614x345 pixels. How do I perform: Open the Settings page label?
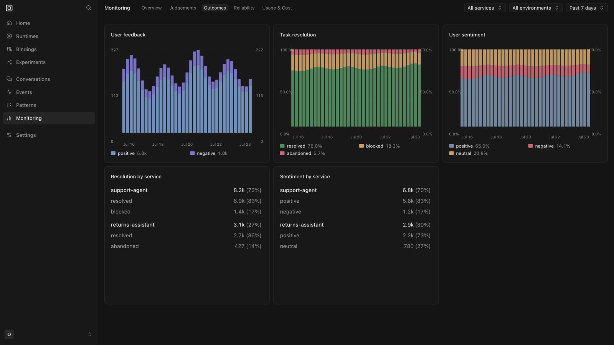click(26, 135)
